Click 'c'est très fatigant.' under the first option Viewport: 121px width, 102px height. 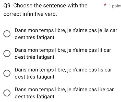click(x=35, y=37)
